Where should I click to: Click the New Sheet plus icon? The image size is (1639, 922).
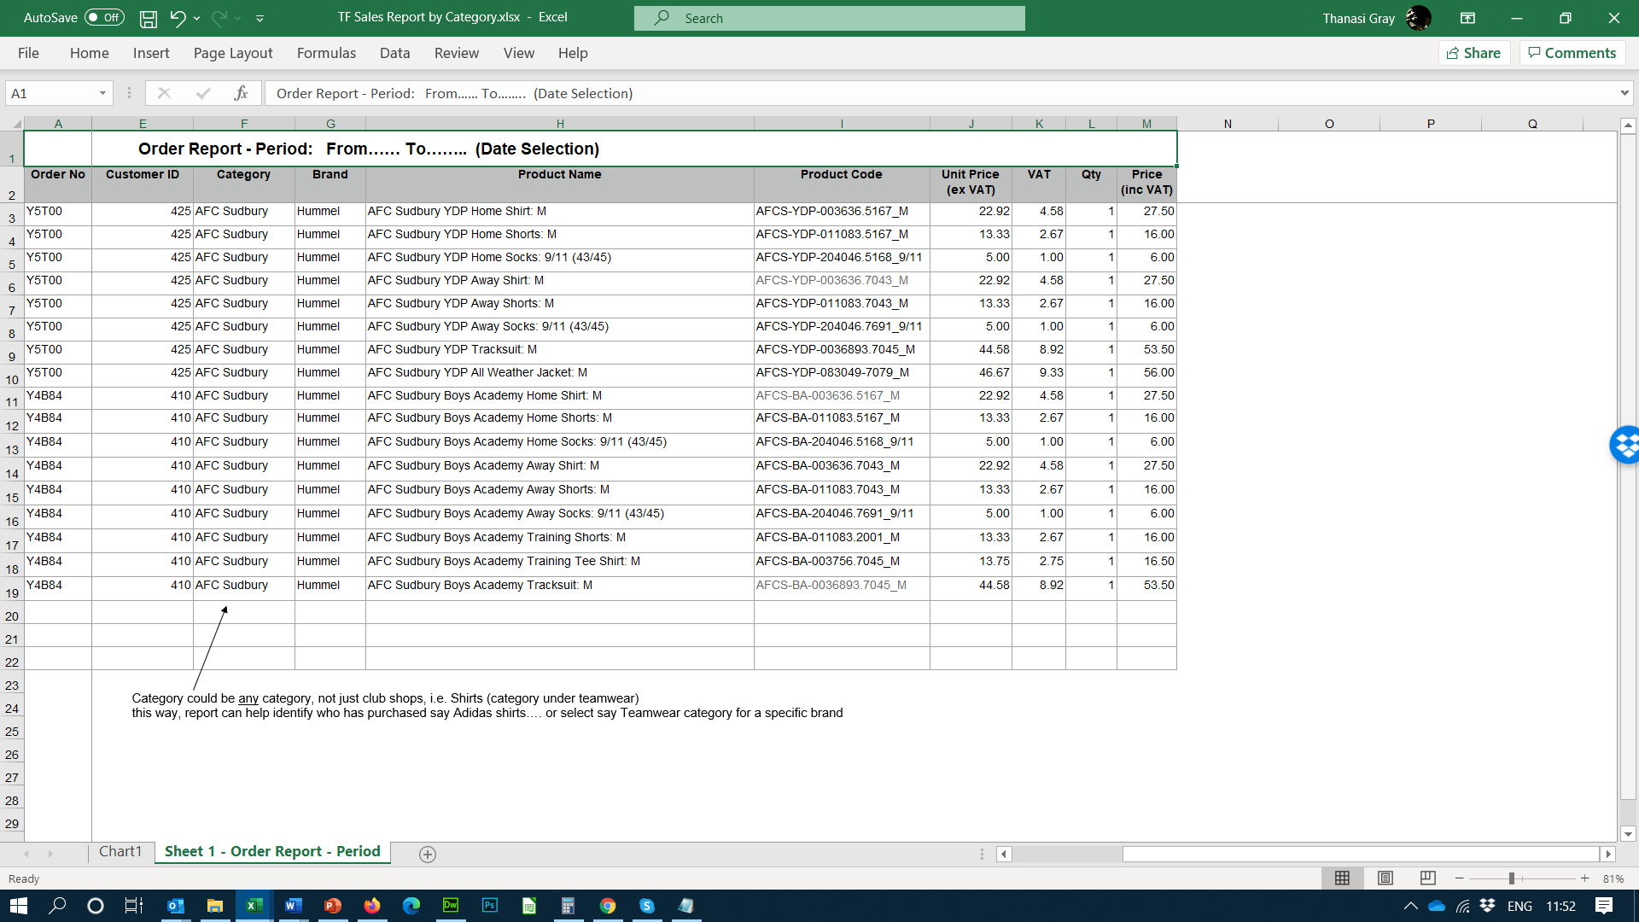click(428, 854)
